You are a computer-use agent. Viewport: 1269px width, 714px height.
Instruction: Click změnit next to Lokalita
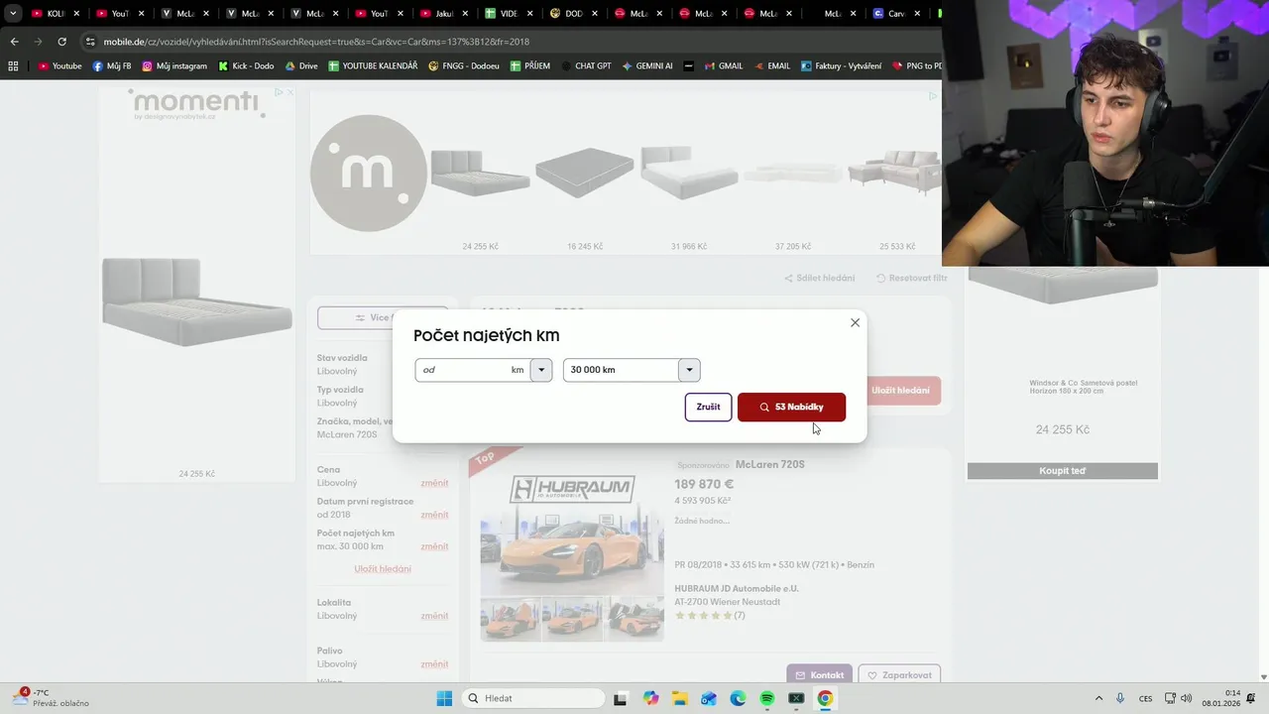[434, 616]
